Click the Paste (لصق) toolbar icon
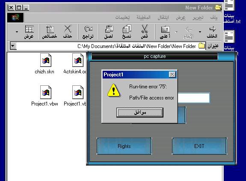 (x=109, y=29)
